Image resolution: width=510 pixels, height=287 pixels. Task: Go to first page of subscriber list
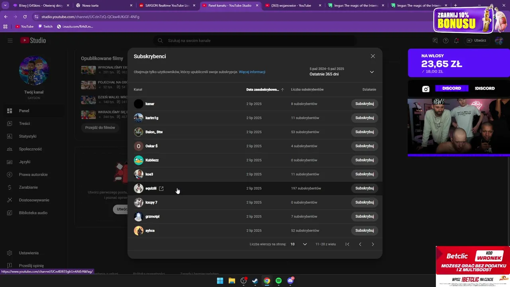point(347,244)
